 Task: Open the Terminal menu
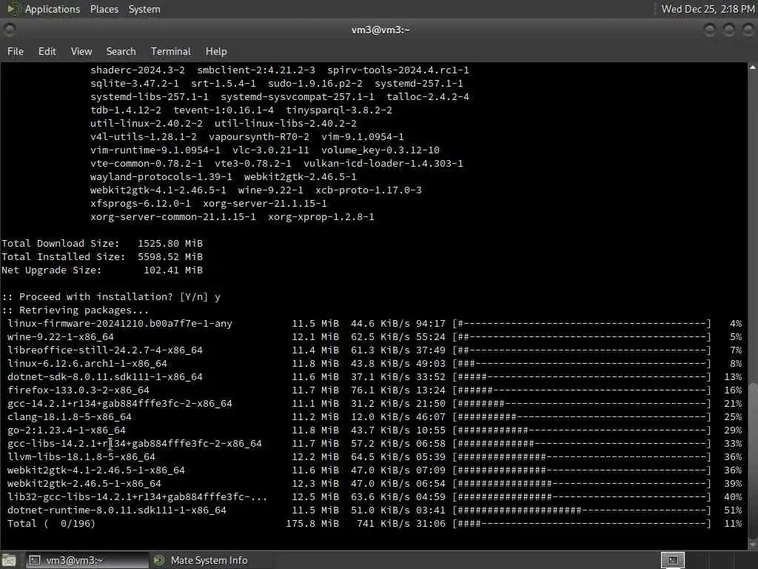click(171, 51)
